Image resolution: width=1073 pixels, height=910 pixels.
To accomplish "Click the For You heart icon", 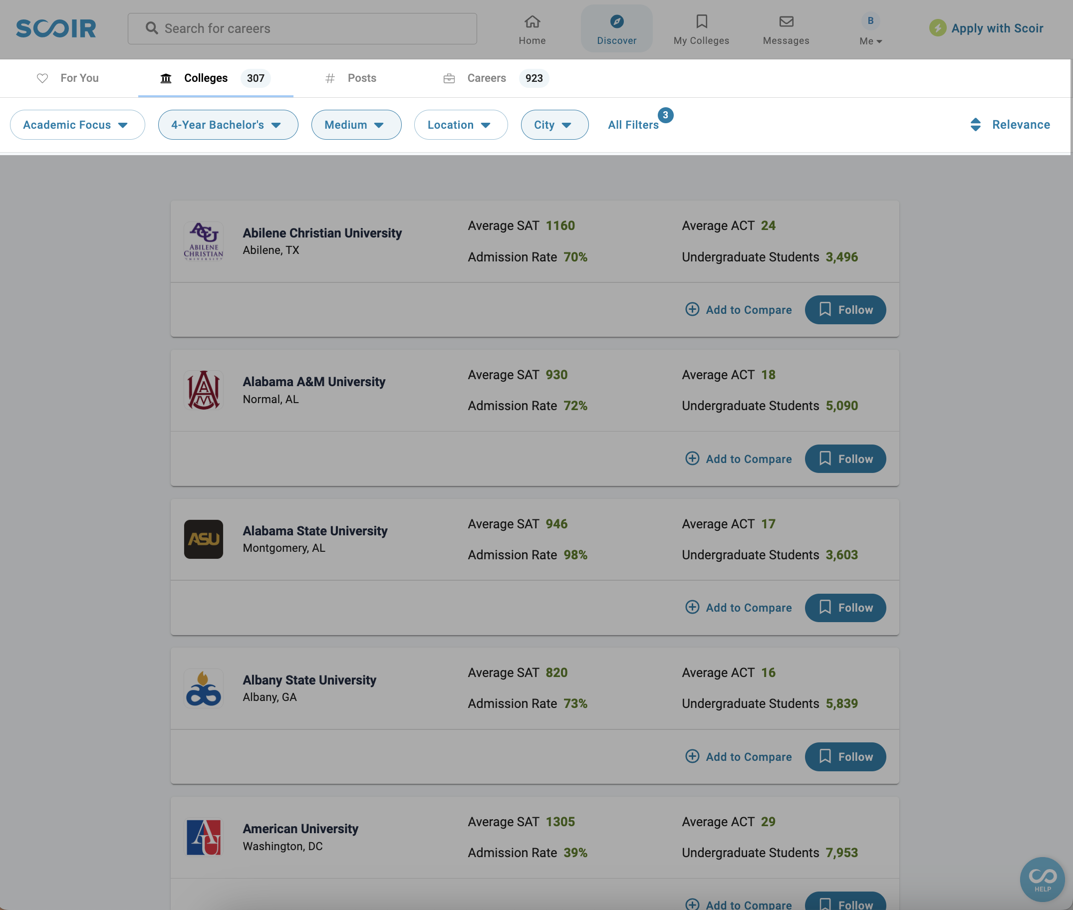I will point(42,78).
